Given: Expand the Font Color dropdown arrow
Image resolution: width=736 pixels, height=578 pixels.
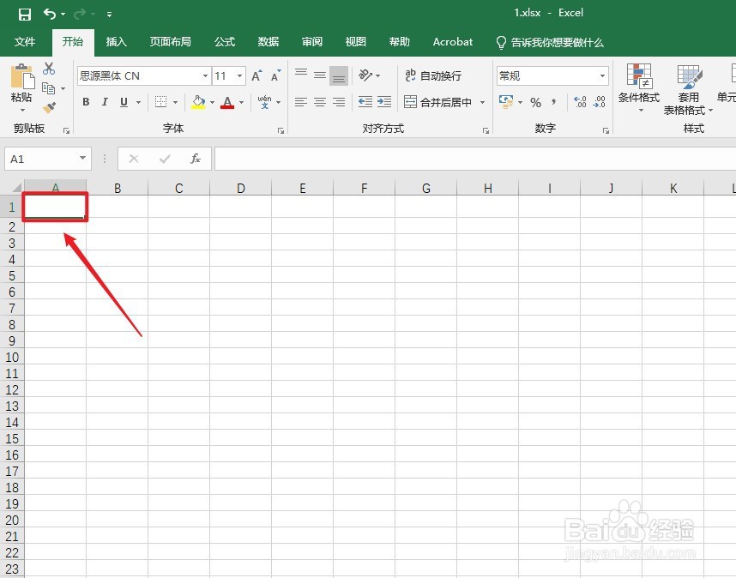Looking at the screenshot, I should pyautogui.click(x=241, y=102).
